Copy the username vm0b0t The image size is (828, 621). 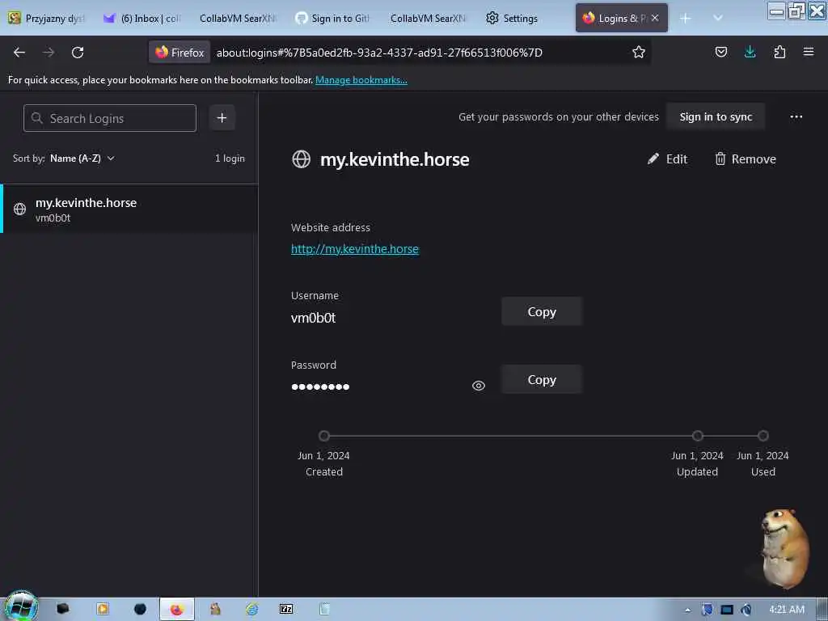point(542,311)
